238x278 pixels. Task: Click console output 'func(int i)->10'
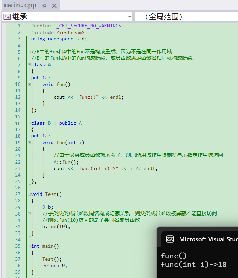[194, 265]
